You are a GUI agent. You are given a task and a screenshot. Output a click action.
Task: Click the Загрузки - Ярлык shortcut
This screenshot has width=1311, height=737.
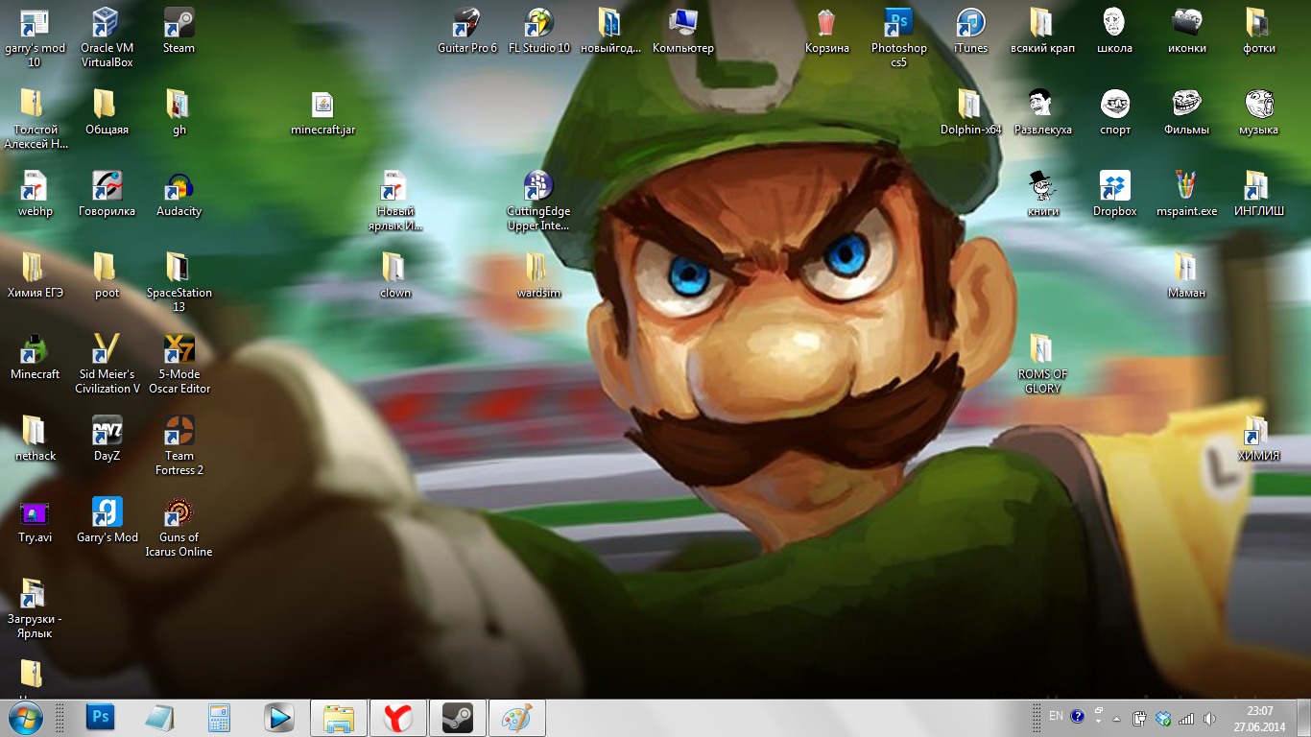point(35,608)
